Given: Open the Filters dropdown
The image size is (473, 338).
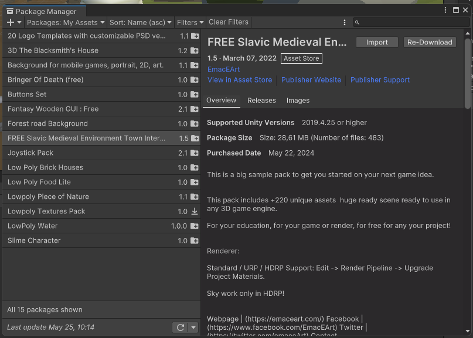Looking at the screenshot, I should (x=190, y=23).
